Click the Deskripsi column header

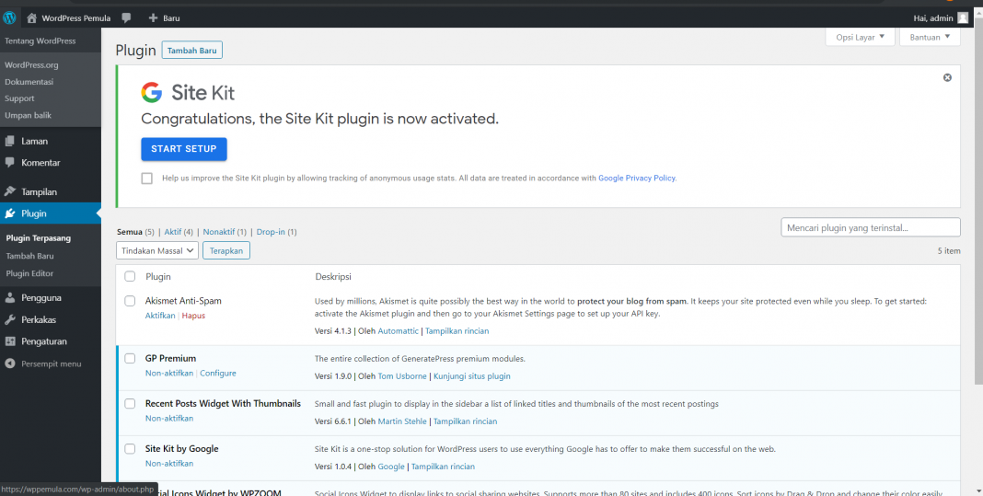click(x=333, y=277)
